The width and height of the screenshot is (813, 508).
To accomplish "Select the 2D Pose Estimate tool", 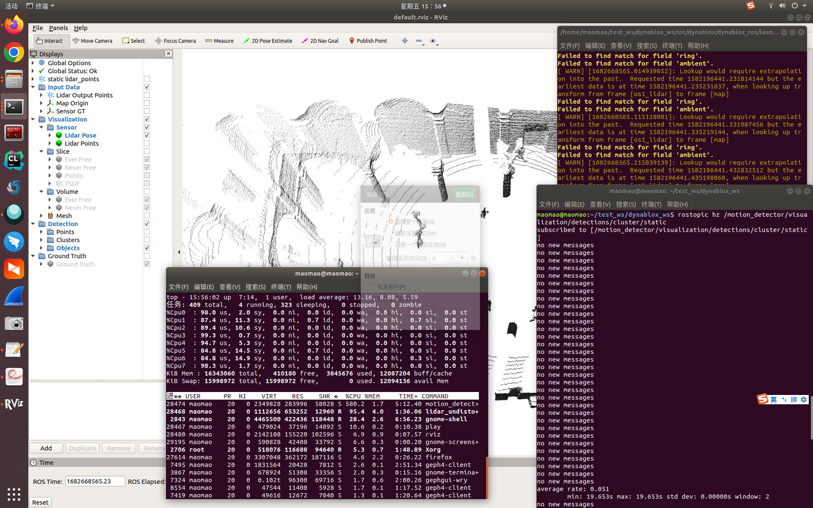I will [268, 41].
